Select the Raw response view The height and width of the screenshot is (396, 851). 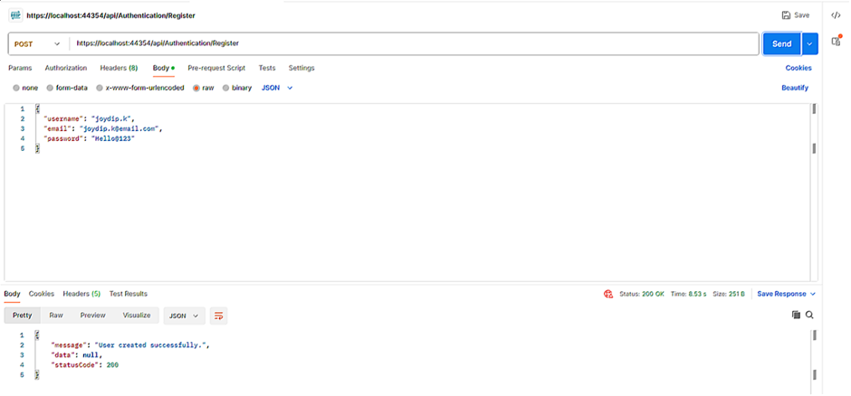tap(56, 316)
